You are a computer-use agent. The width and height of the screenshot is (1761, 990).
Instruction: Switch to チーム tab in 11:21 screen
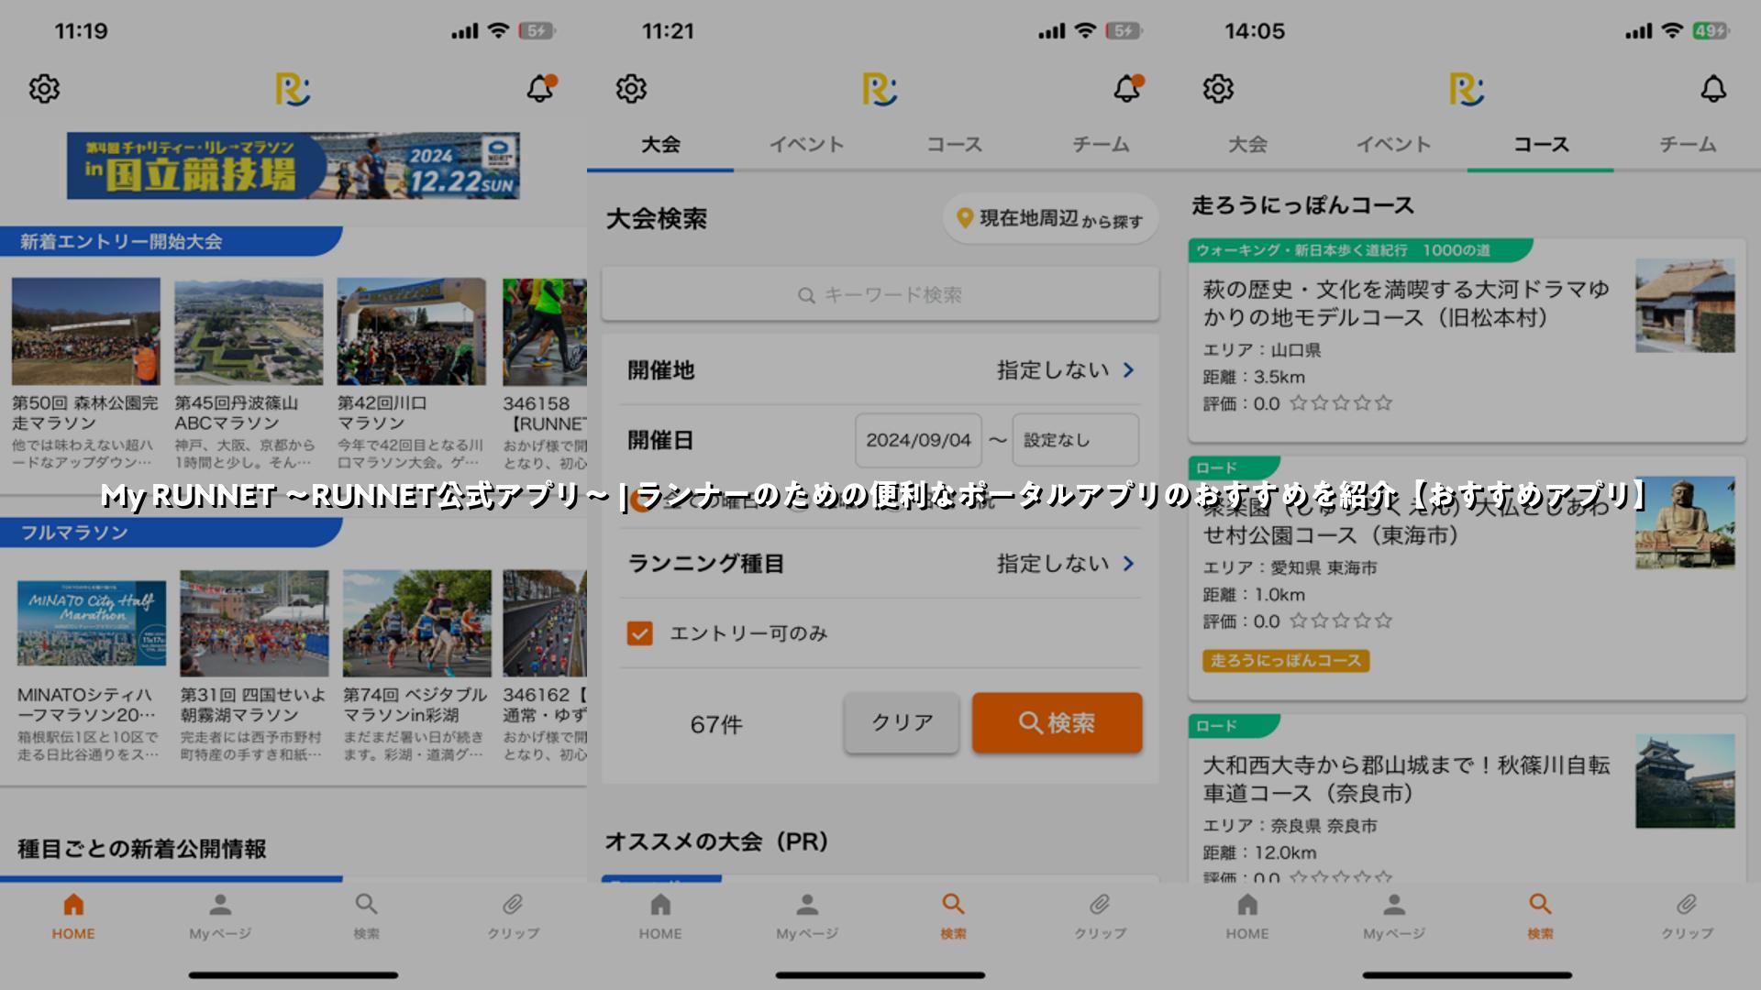[1101, 145]
